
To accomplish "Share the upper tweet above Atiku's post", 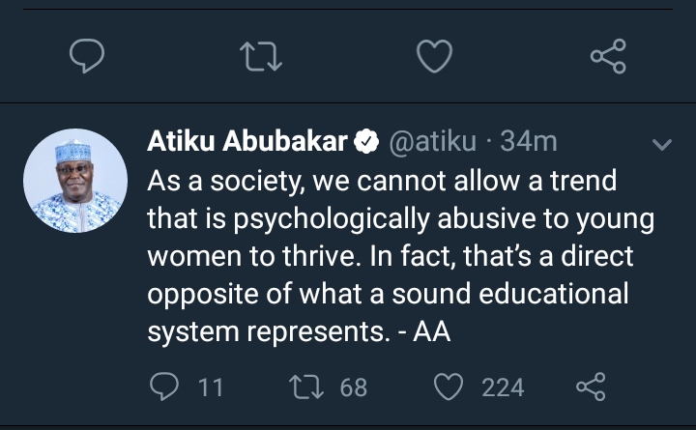I will click(x=608, y=57).
